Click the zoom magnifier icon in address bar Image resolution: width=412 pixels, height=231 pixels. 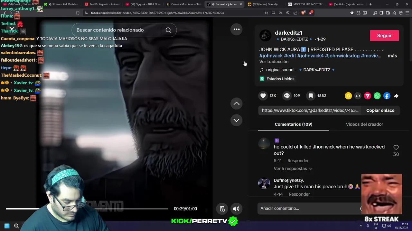tap(288, 13)
